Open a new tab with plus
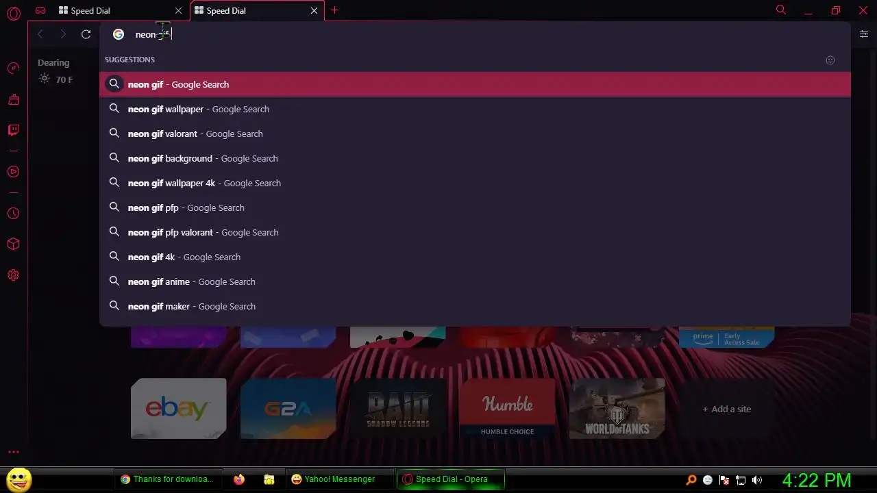 tap(334, 10)
